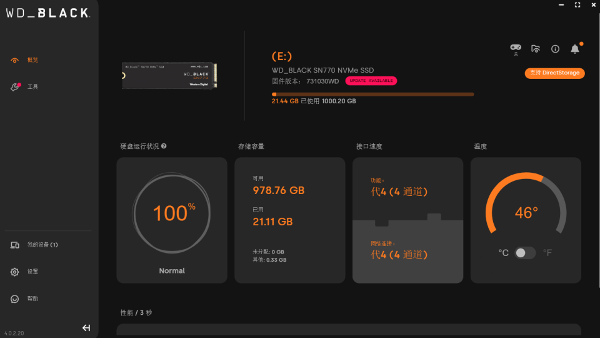Collapse the sidebar with arrow icon
The image size is (600, 338).
tap(86, 328)
